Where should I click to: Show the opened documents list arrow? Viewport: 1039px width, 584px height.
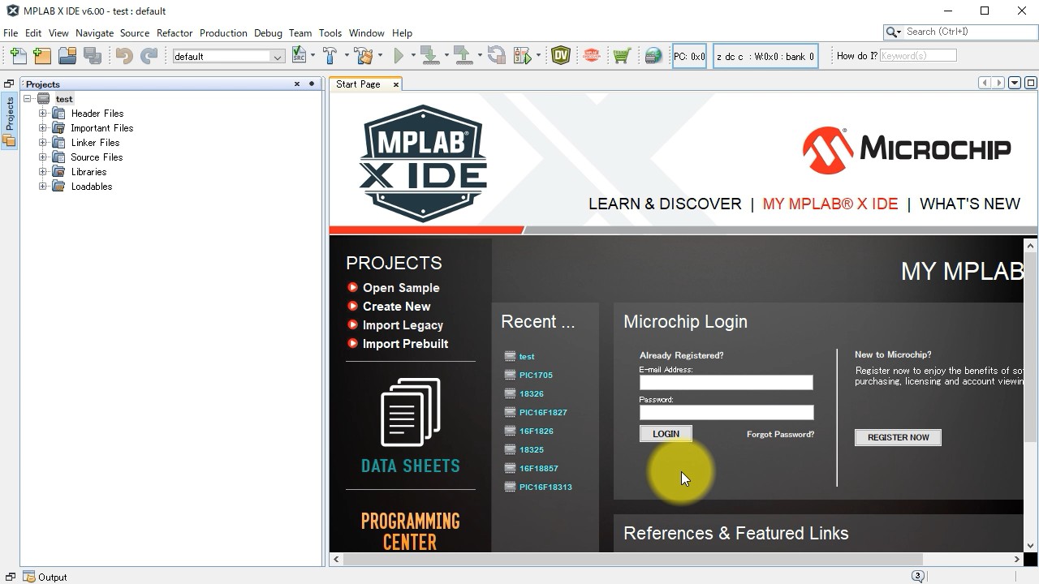tap(1015, 83)
